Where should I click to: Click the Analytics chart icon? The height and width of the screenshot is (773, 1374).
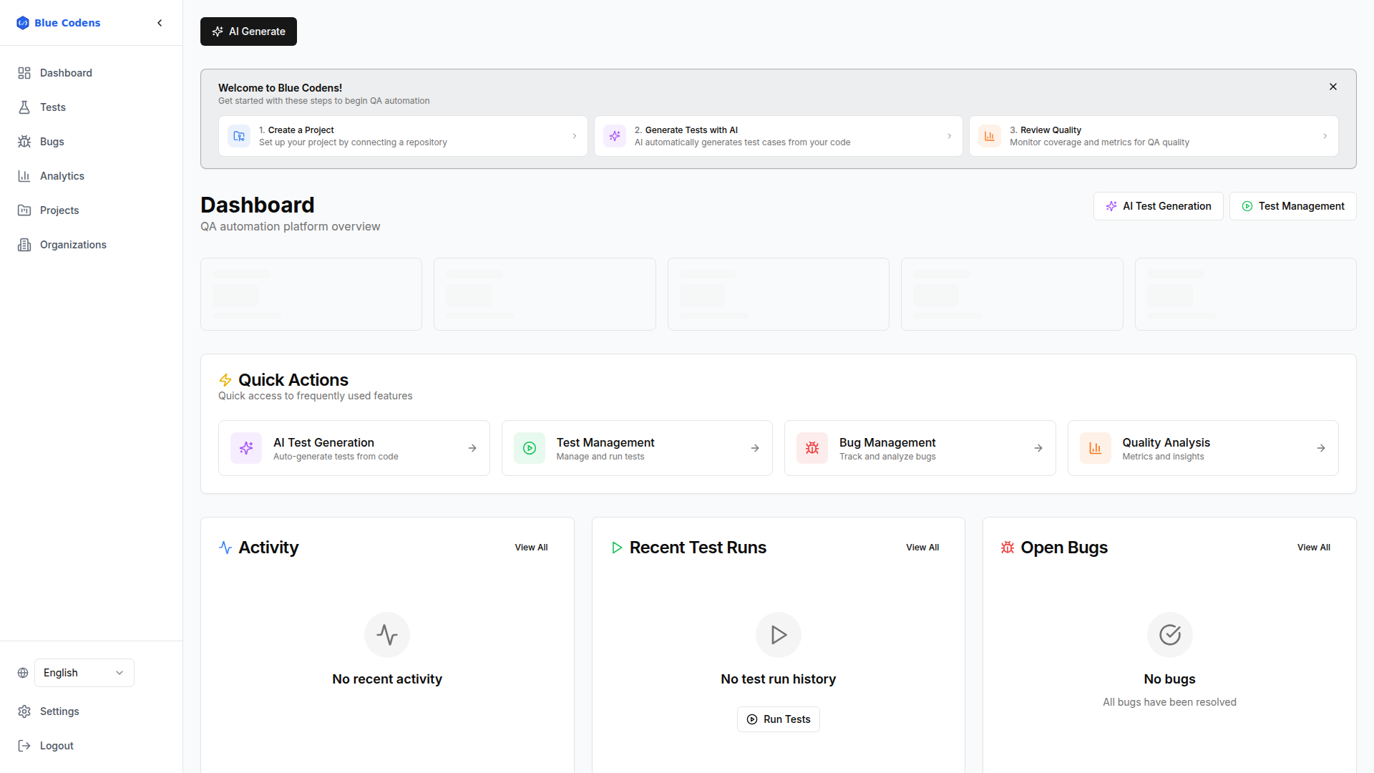click(24, 176)
